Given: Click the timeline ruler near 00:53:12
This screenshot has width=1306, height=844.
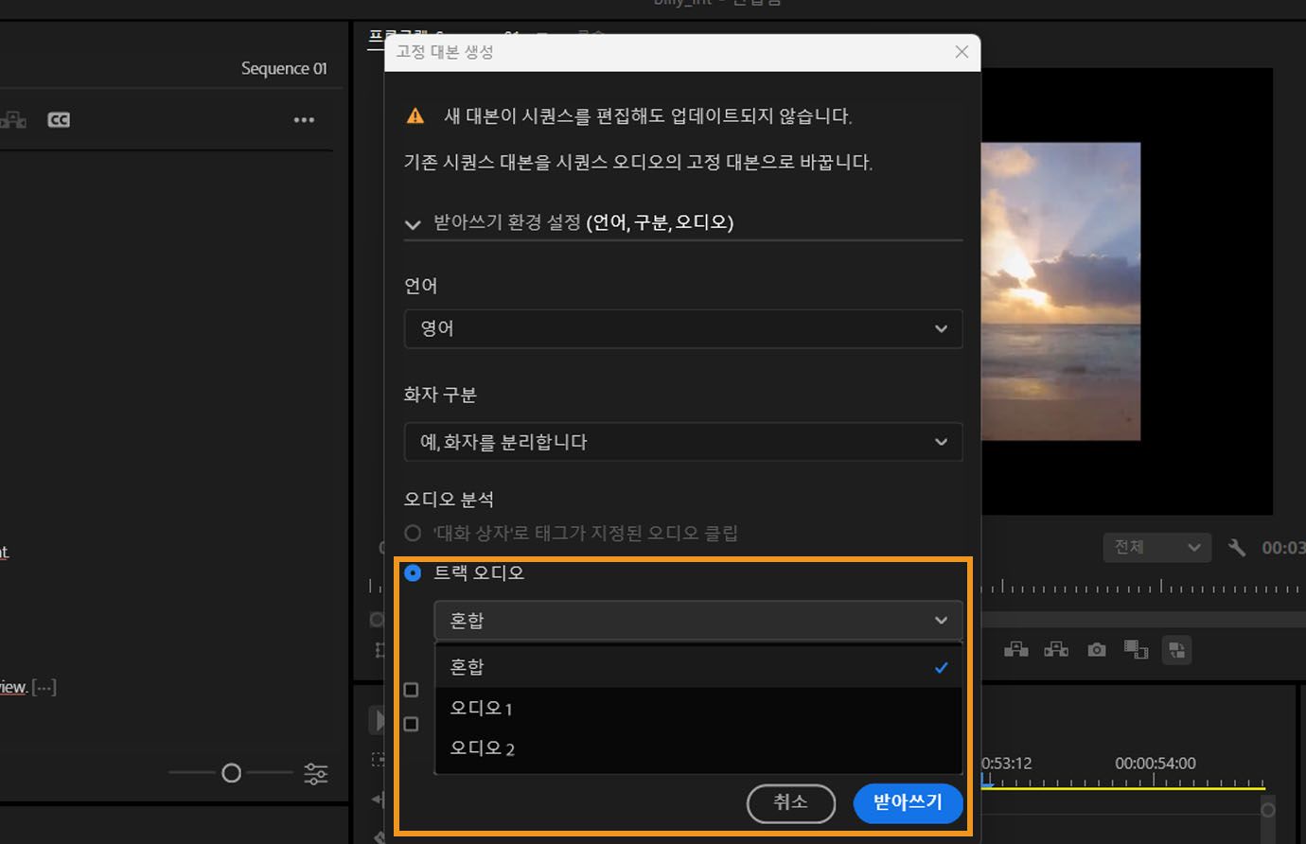Looking at the screenshot, I should (1008, 781).
